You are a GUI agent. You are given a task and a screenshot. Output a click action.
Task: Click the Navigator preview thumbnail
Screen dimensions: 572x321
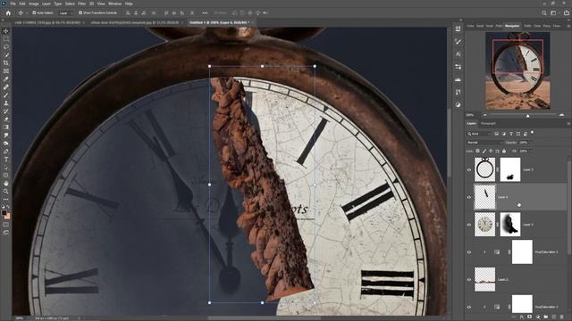tap(517, 70)
